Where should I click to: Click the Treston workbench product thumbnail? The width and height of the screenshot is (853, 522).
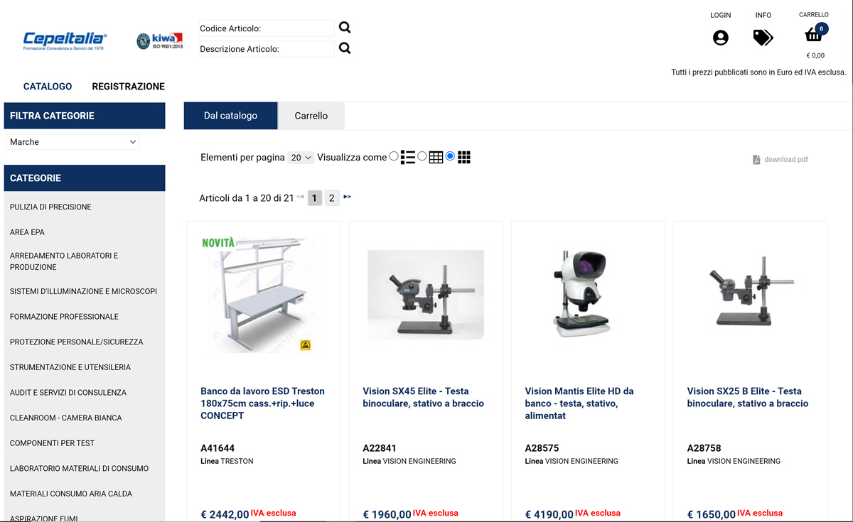pyautogui.click(x=259, y=294)
